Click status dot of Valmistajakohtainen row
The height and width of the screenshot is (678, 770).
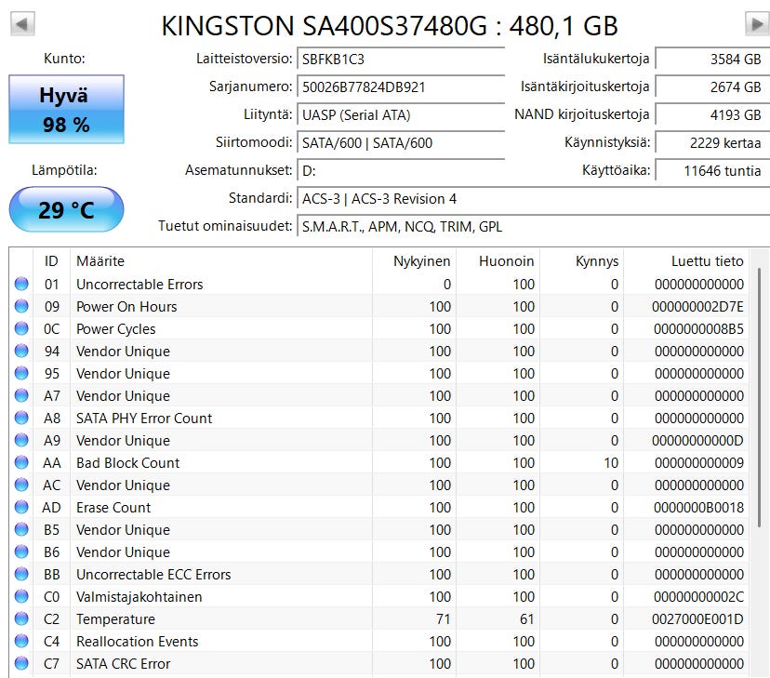21,596
